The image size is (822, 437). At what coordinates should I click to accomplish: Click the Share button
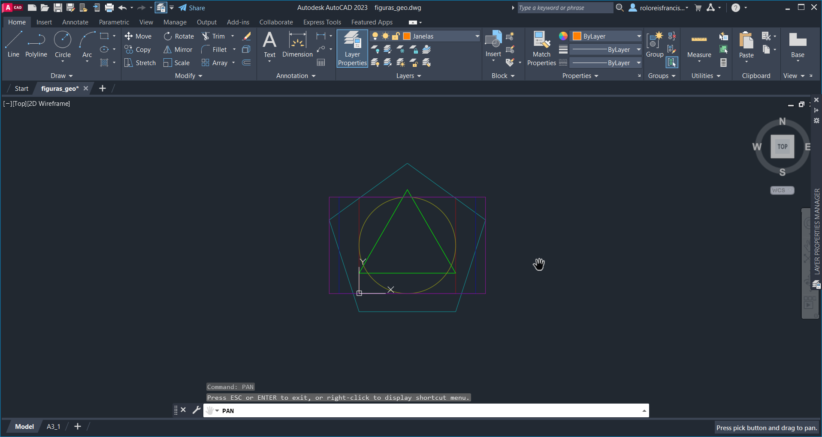click(192, 8)
